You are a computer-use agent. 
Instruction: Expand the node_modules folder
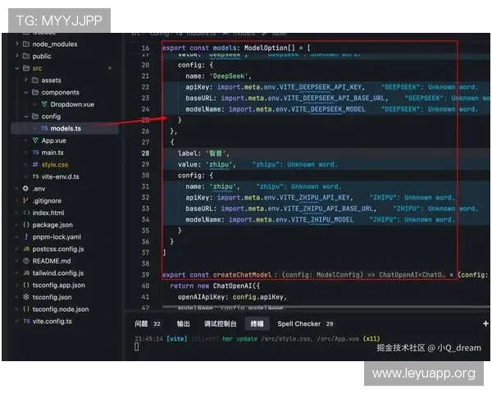(x=17, y=44)
